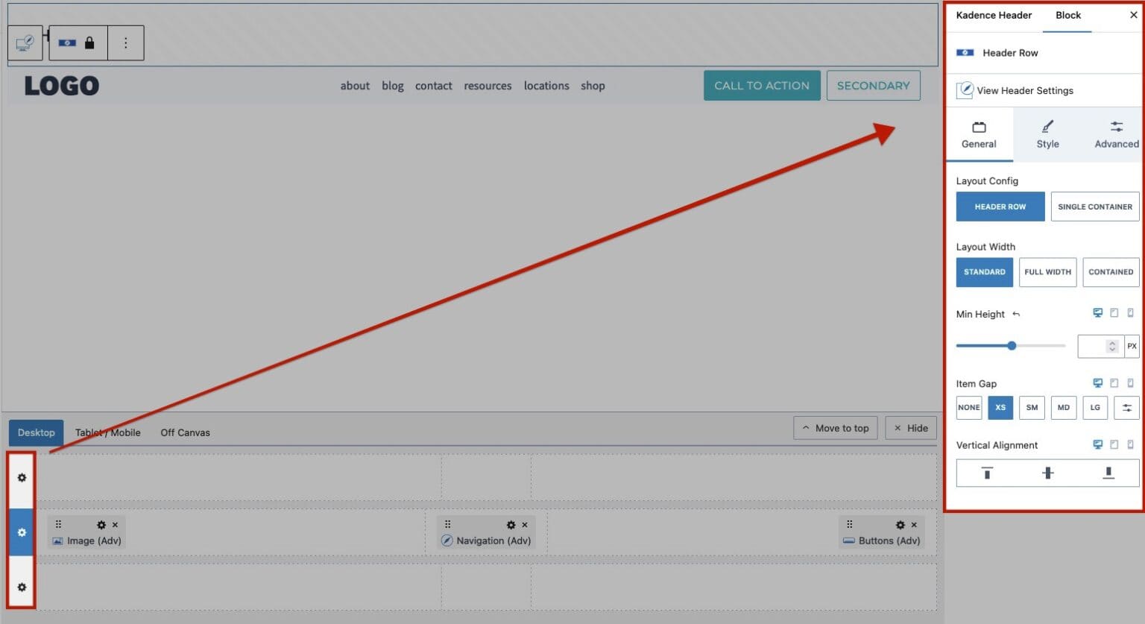Click the Hide button in builder panel

pyautogui.click(x=911, y=428)
